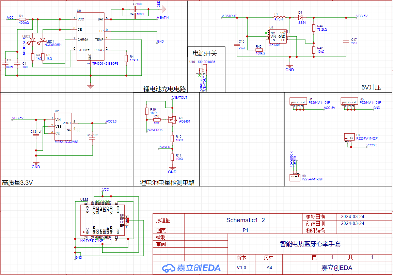
Task: Select capacitor C19 1uf
Action: 92,138
